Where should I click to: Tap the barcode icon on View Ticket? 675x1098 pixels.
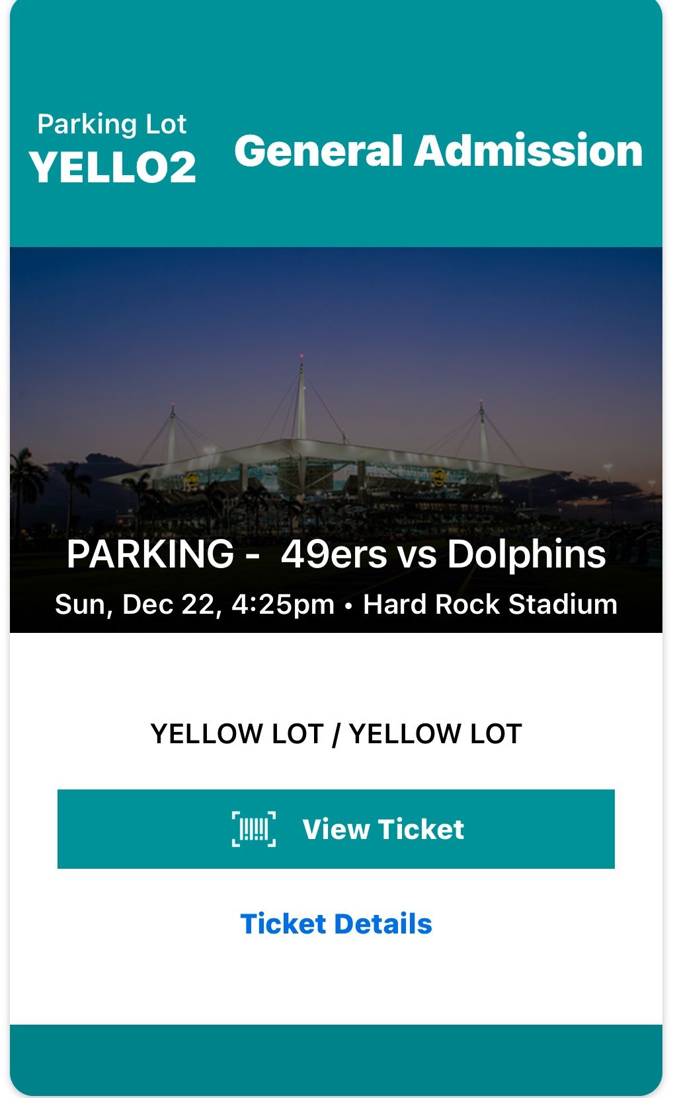(x=254, y=828)
